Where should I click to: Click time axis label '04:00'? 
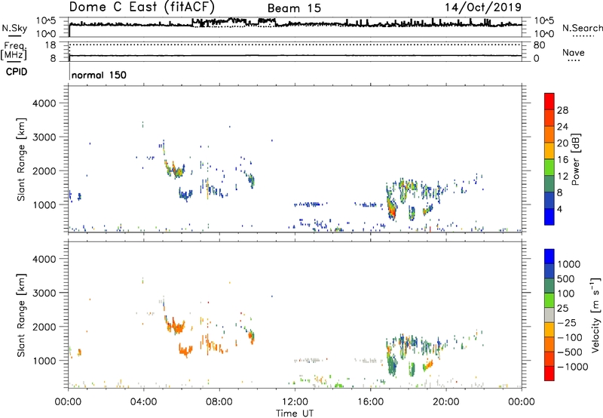click(x=143, y=402)
